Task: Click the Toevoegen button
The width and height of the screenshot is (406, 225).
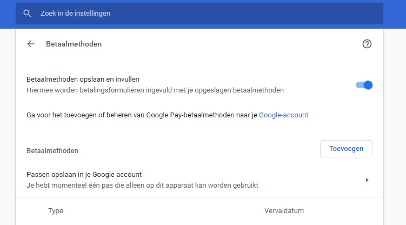Action: (x=346, y=149)
